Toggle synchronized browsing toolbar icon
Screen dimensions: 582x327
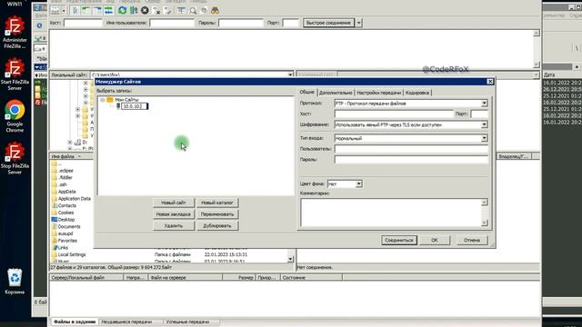204,11
